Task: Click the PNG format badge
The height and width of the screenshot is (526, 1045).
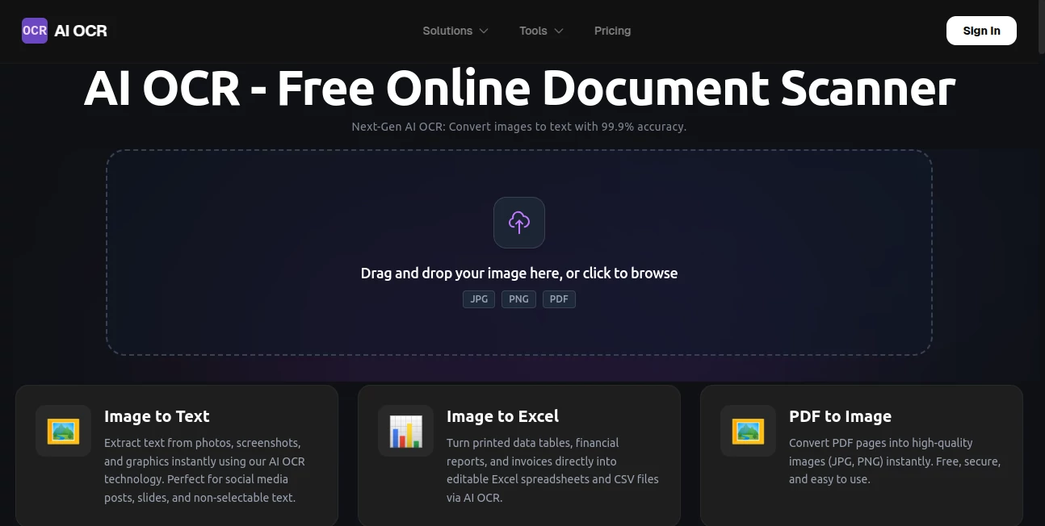Action: click(518, 298)
